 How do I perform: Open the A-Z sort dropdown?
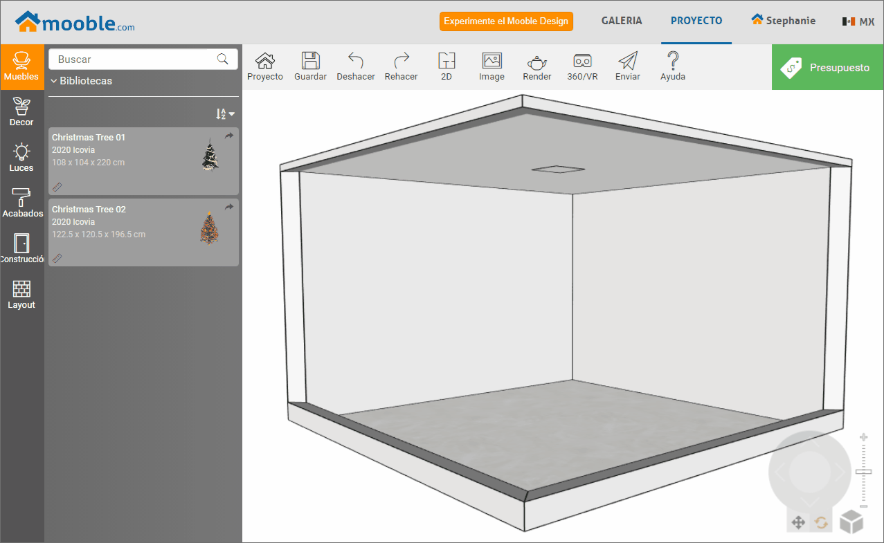(x=225, y=114)
